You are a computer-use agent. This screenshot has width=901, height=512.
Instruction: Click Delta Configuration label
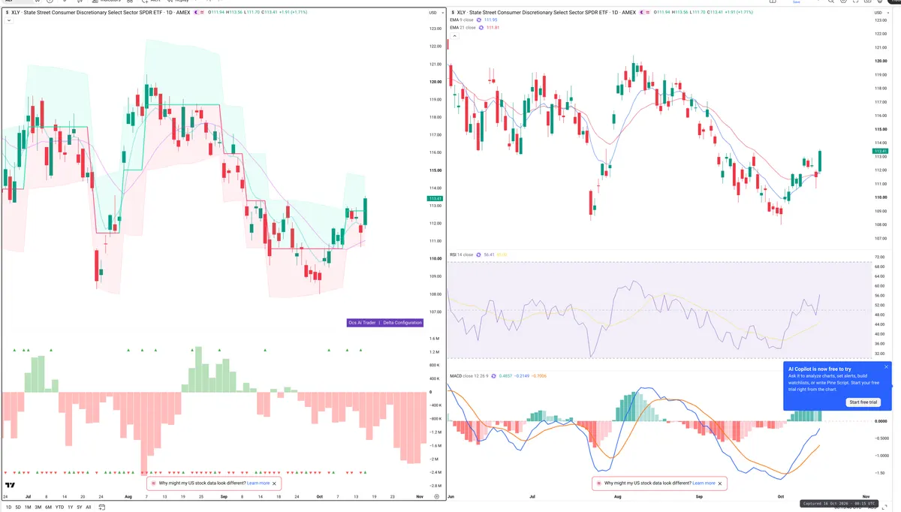coord(402,323)
